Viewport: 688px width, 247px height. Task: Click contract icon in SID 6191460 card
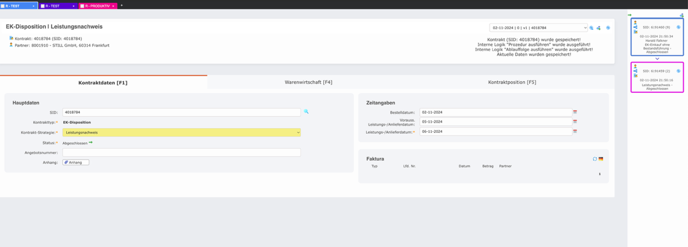pos(635,31)
